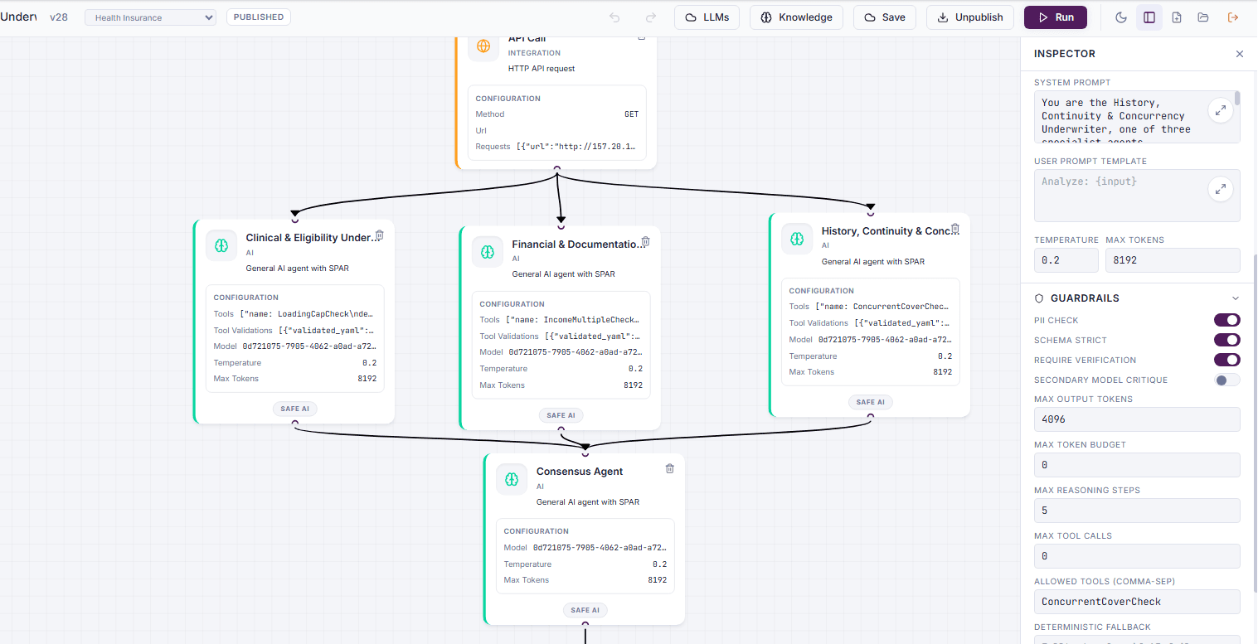Click IncomeMultipleCheck tools value in Financial node
This screenshot has height=644, width=1258.
point(574,320)
